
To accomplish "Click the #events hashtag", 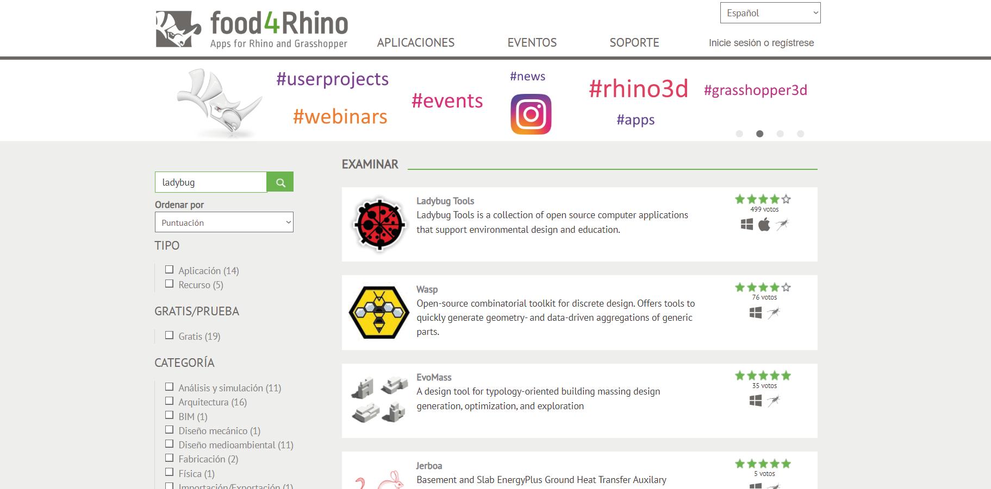I will pos(447,101).
